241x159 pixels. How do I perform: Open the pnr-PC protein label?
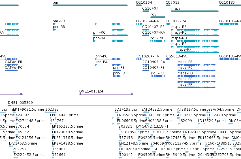[x=101, y=56]
